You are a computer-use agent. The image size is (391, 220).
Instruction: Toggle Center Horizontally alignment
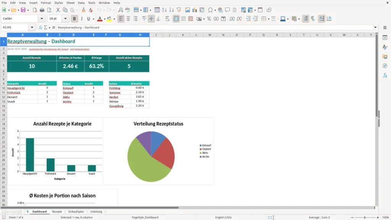coord(128,19)
